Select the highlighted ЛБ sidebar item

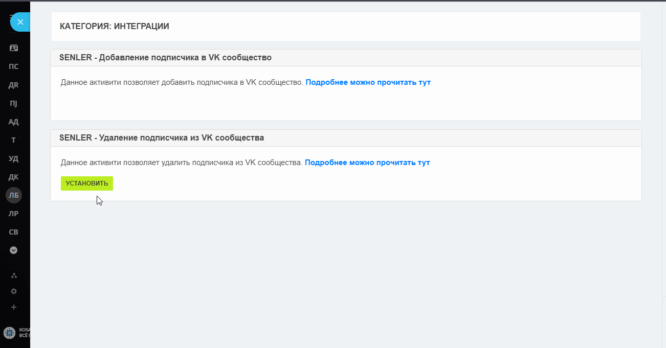pos(14,195)
